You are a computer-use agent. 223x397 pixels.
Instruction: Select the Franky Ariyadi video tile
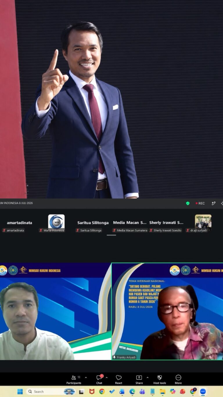click(x=167, y=311)
